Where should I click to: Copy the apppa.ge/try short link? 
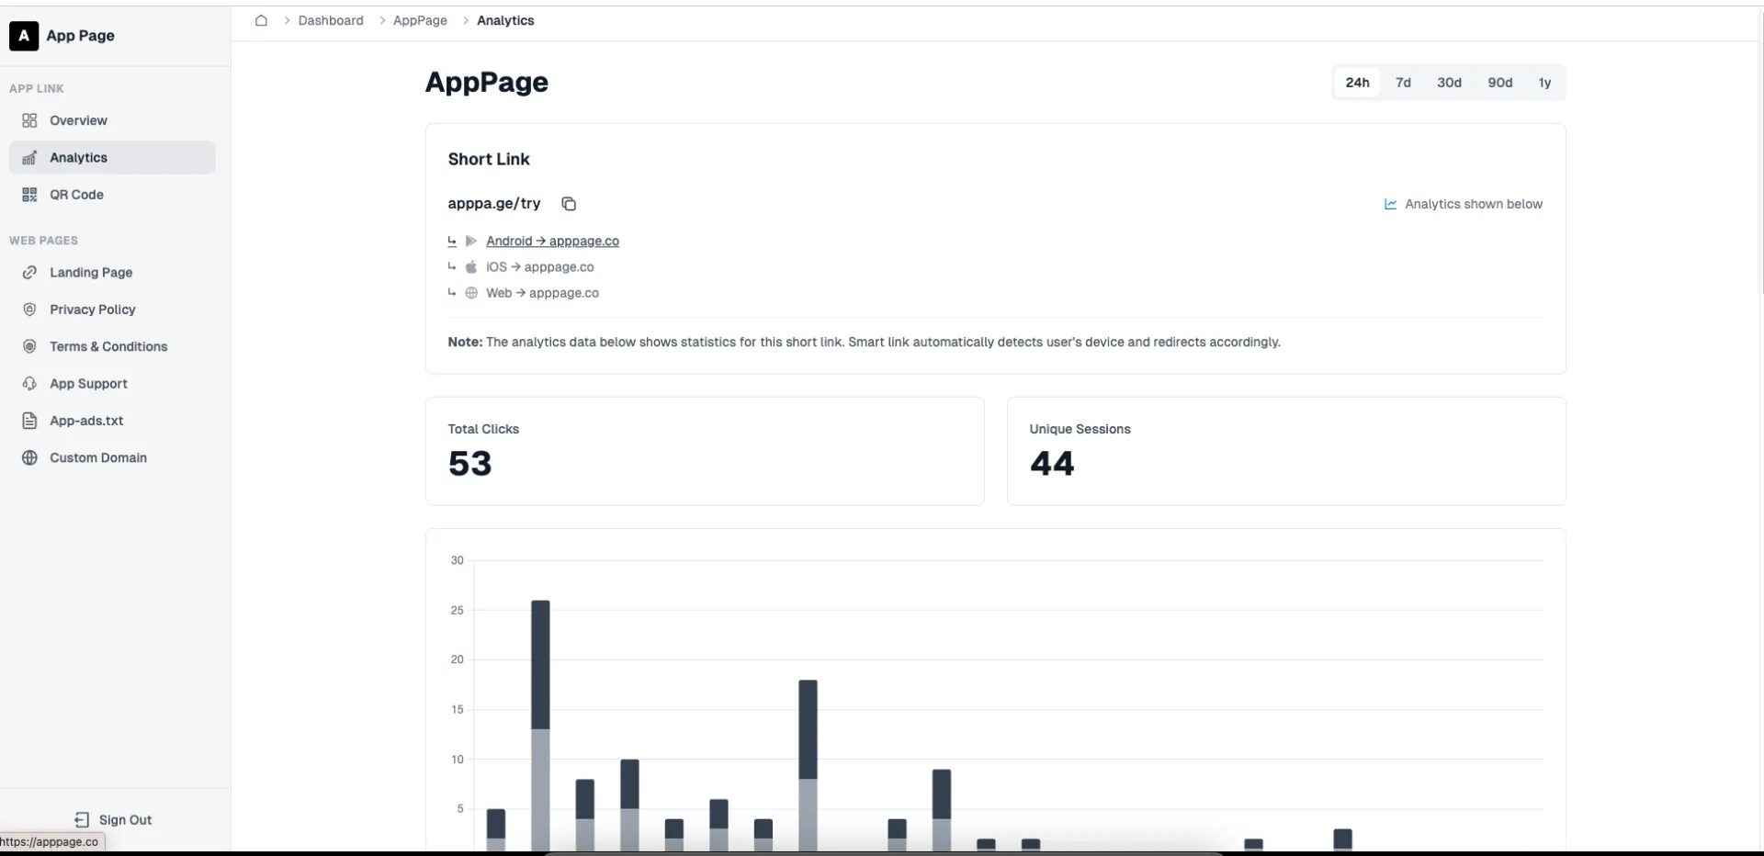point(569,204)
